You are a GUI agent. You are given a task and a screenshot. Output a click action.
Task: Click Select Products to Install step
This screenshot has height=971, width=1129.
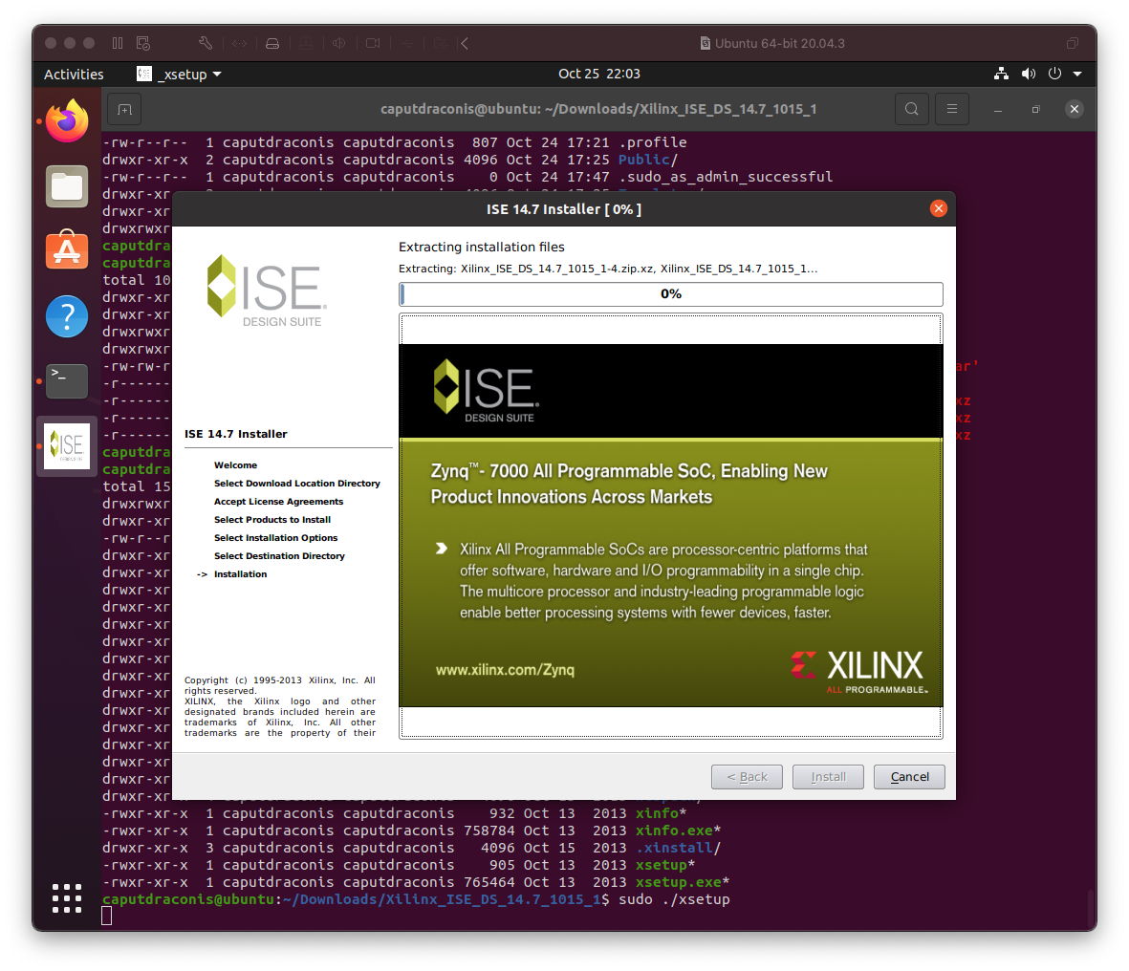(x=272, y=520)
